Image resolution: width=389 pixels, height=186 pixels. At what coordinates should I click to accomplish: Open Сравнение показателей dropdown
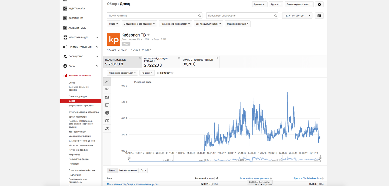(x=122, y=73)
